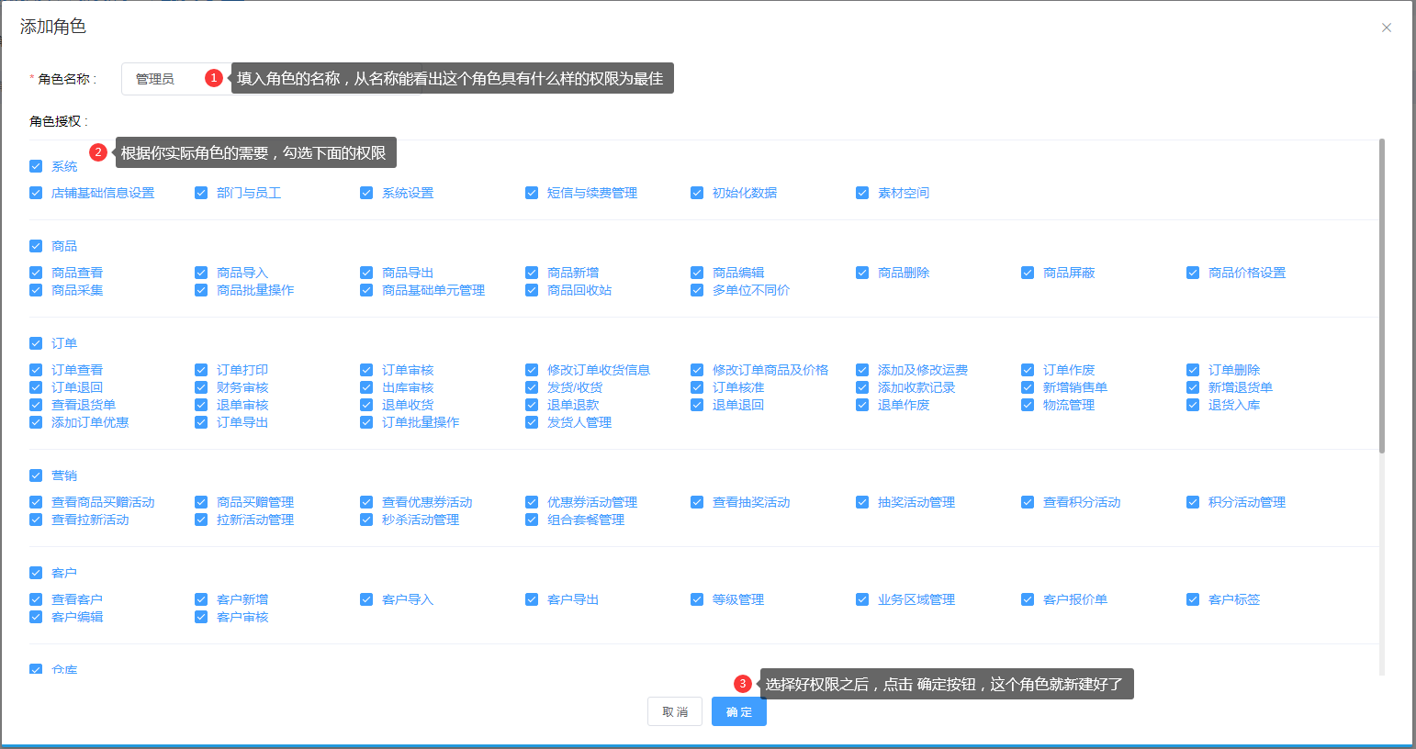Click the 角色名称 input field

point(165,79)
